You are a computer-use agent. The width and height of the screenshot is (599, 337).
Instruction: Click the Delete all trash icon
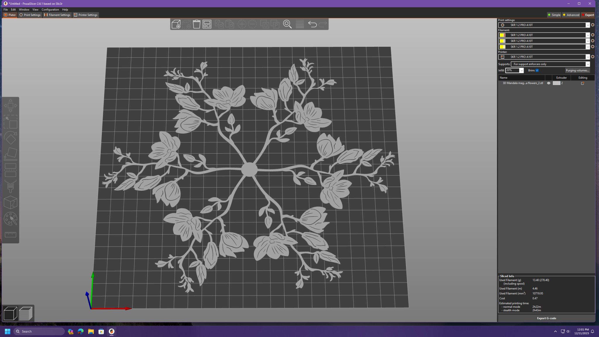[197, 24]
